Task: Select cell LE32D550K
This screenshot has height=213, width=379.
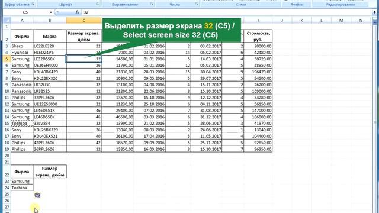Action: tap(50, 59)
